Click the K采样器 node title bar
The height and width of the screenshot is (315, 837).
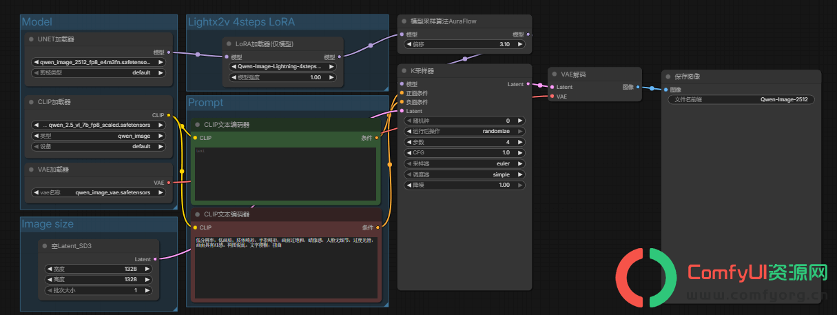pos(465,71)
